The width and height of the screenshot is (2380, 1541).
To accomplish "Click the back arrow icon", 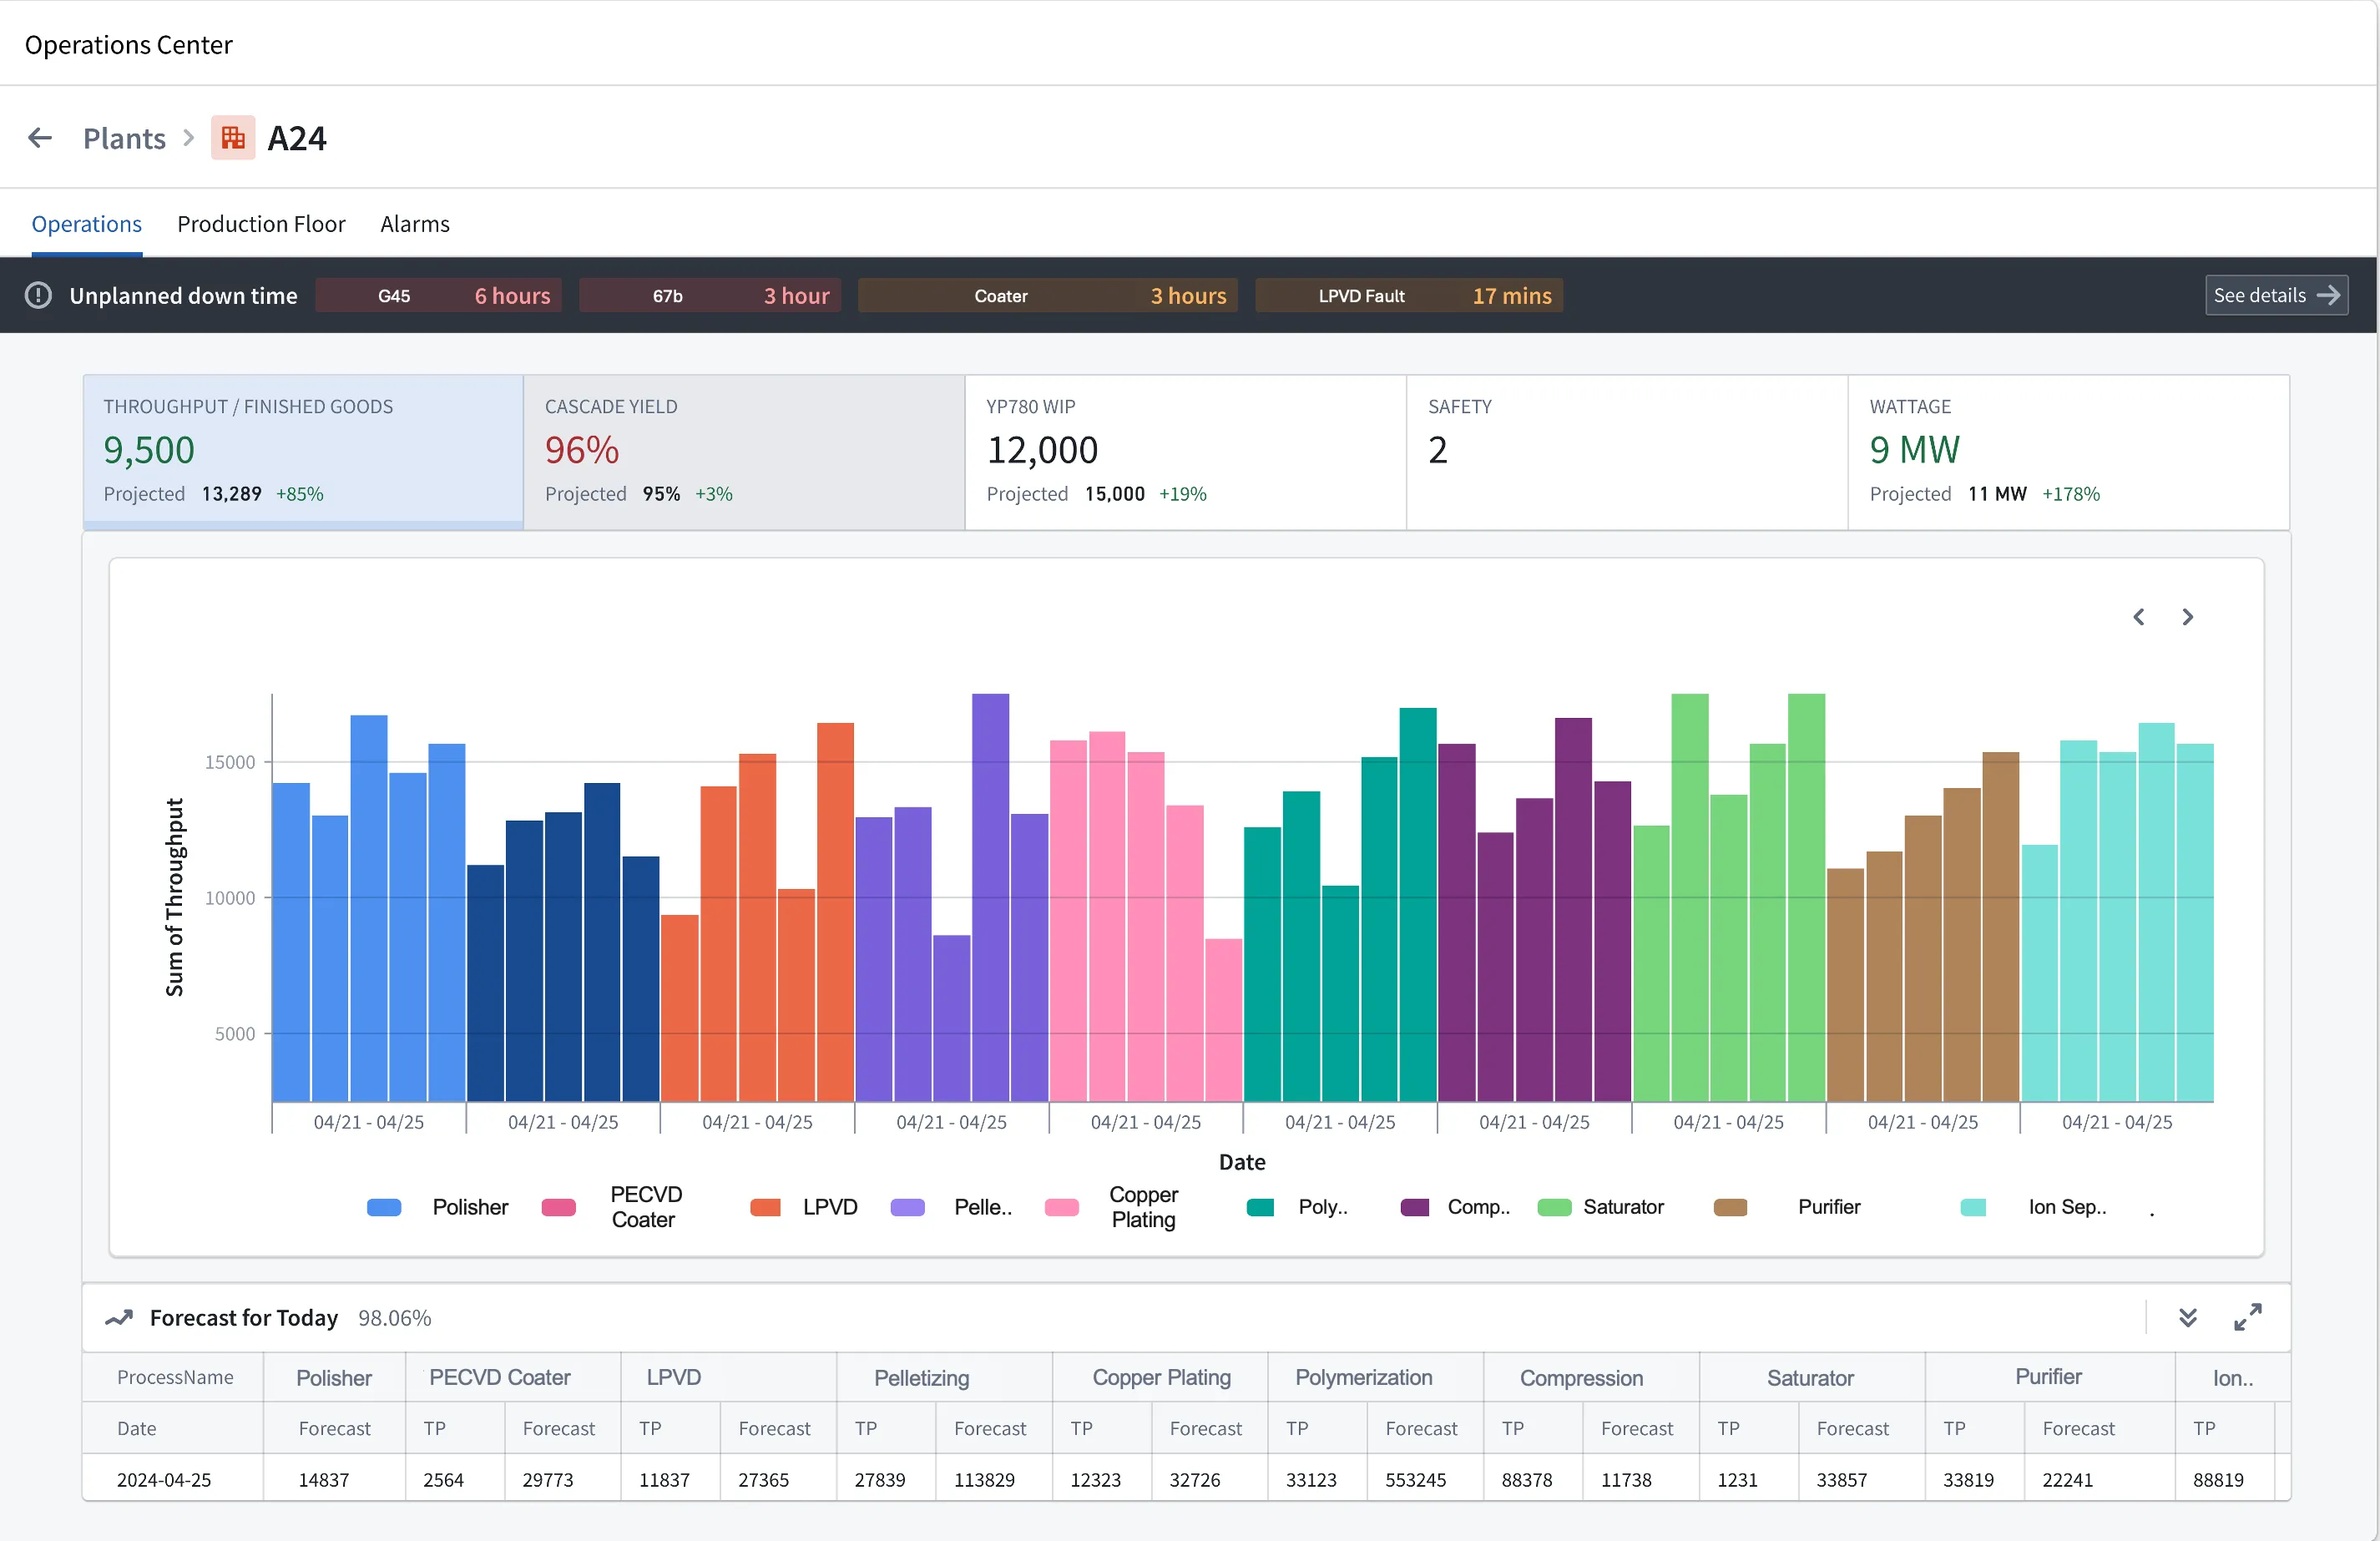I will coord(40,138).
